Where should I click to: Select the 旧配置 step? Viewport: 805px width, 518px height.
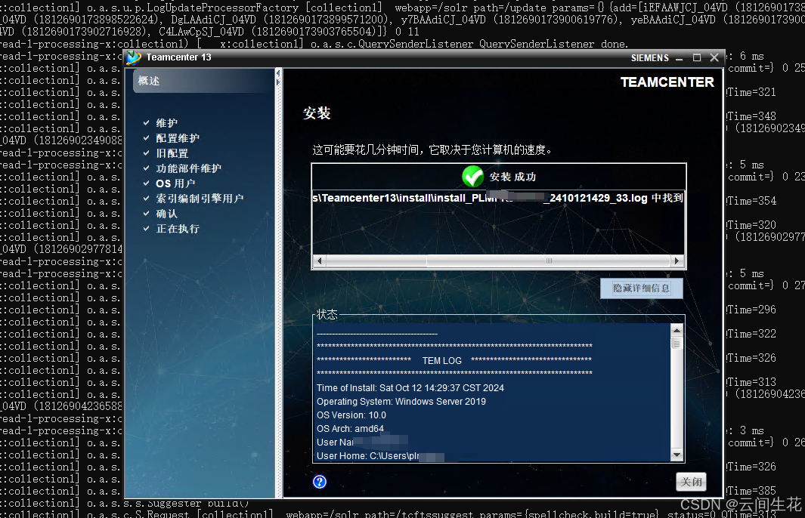(172, 153)
